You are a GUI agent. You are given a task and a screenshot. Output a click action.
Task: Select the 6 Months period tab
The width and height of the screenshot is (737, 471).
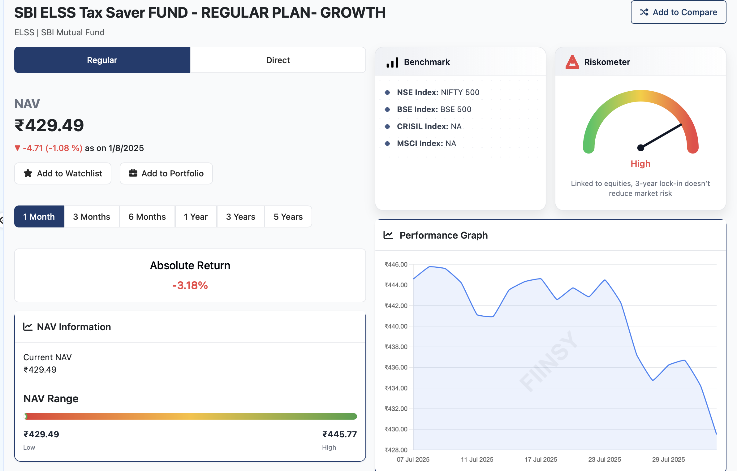click(x=147, y=217)
